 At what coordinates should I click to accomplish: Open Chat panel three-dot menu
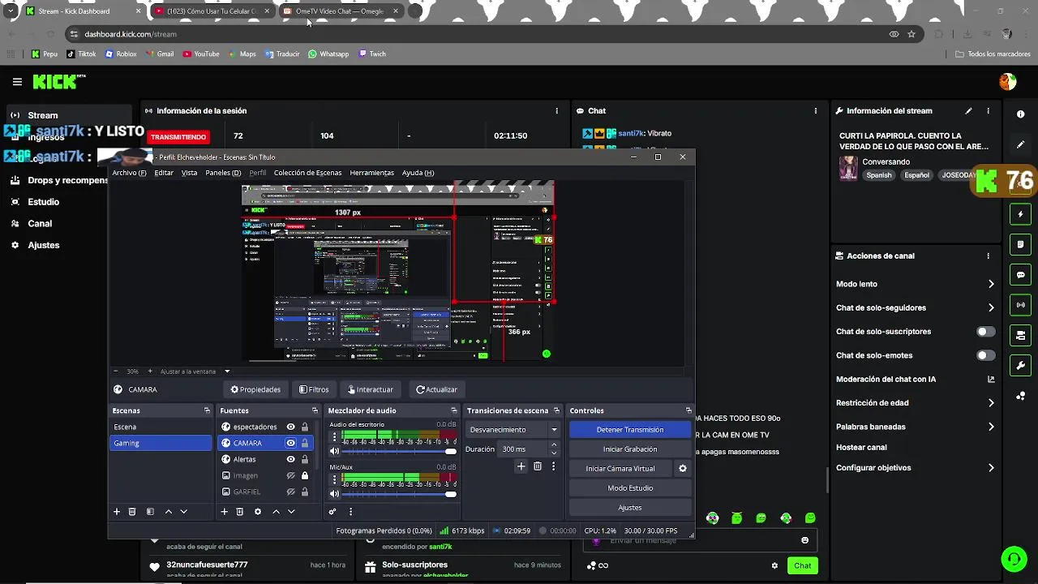(x=816, y=111)
